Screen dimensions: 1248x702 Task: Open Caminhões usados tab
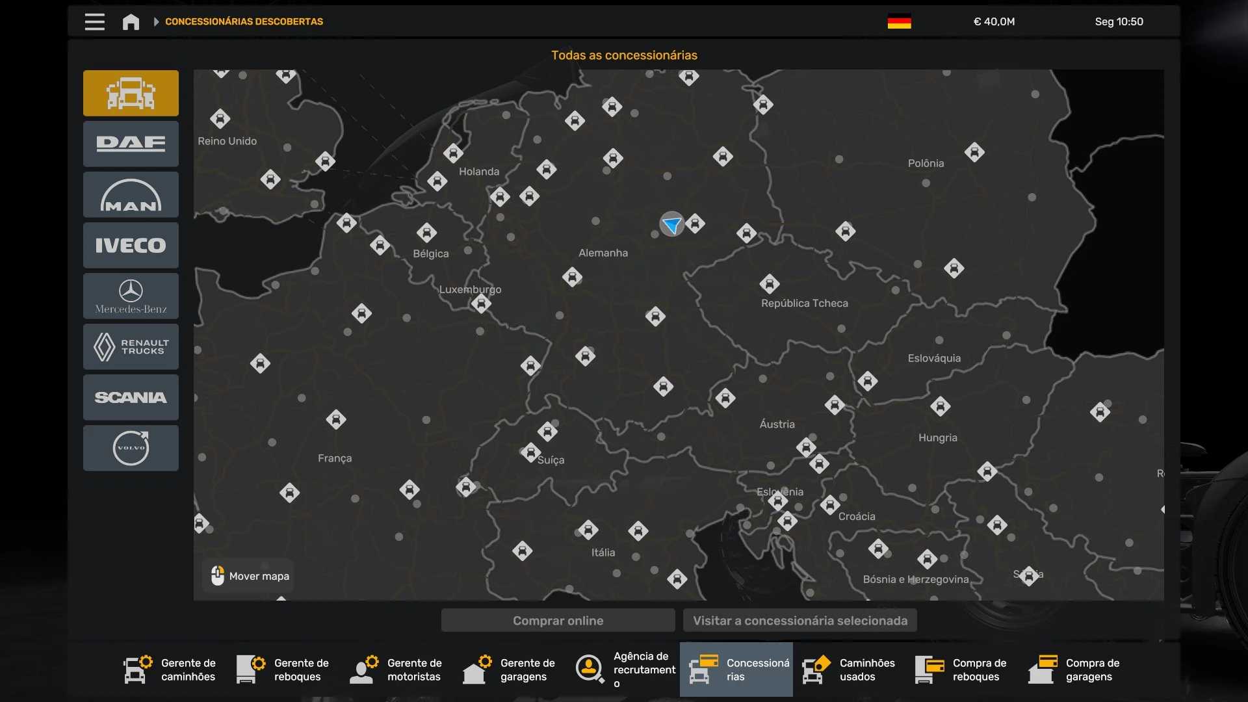coord(849,669)
